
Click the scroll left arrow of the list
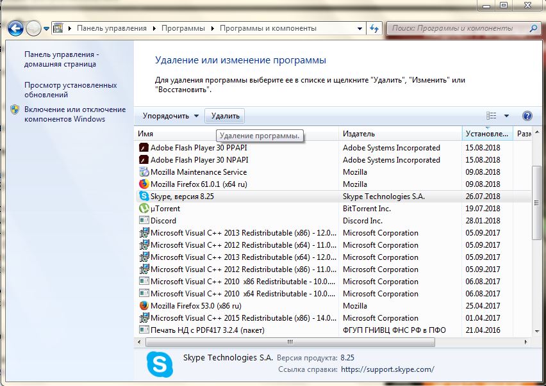click(x=139, y=342)
